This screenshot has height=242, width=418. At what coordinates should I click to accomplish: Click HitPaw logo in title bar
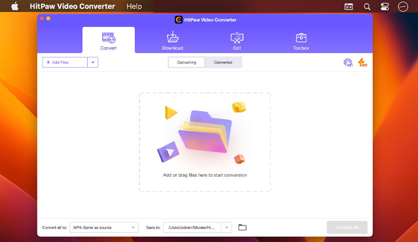pyautogui.click(x=178, y=19)
